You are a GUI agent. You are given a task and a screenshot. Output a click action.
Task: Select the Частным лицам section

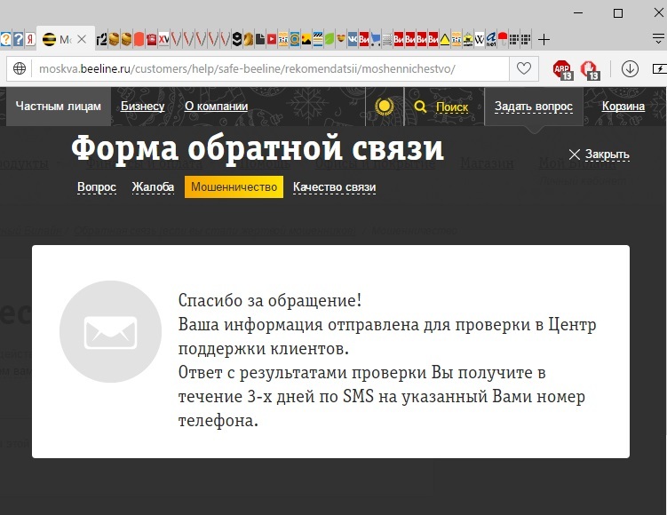click(x=59, y=107)
